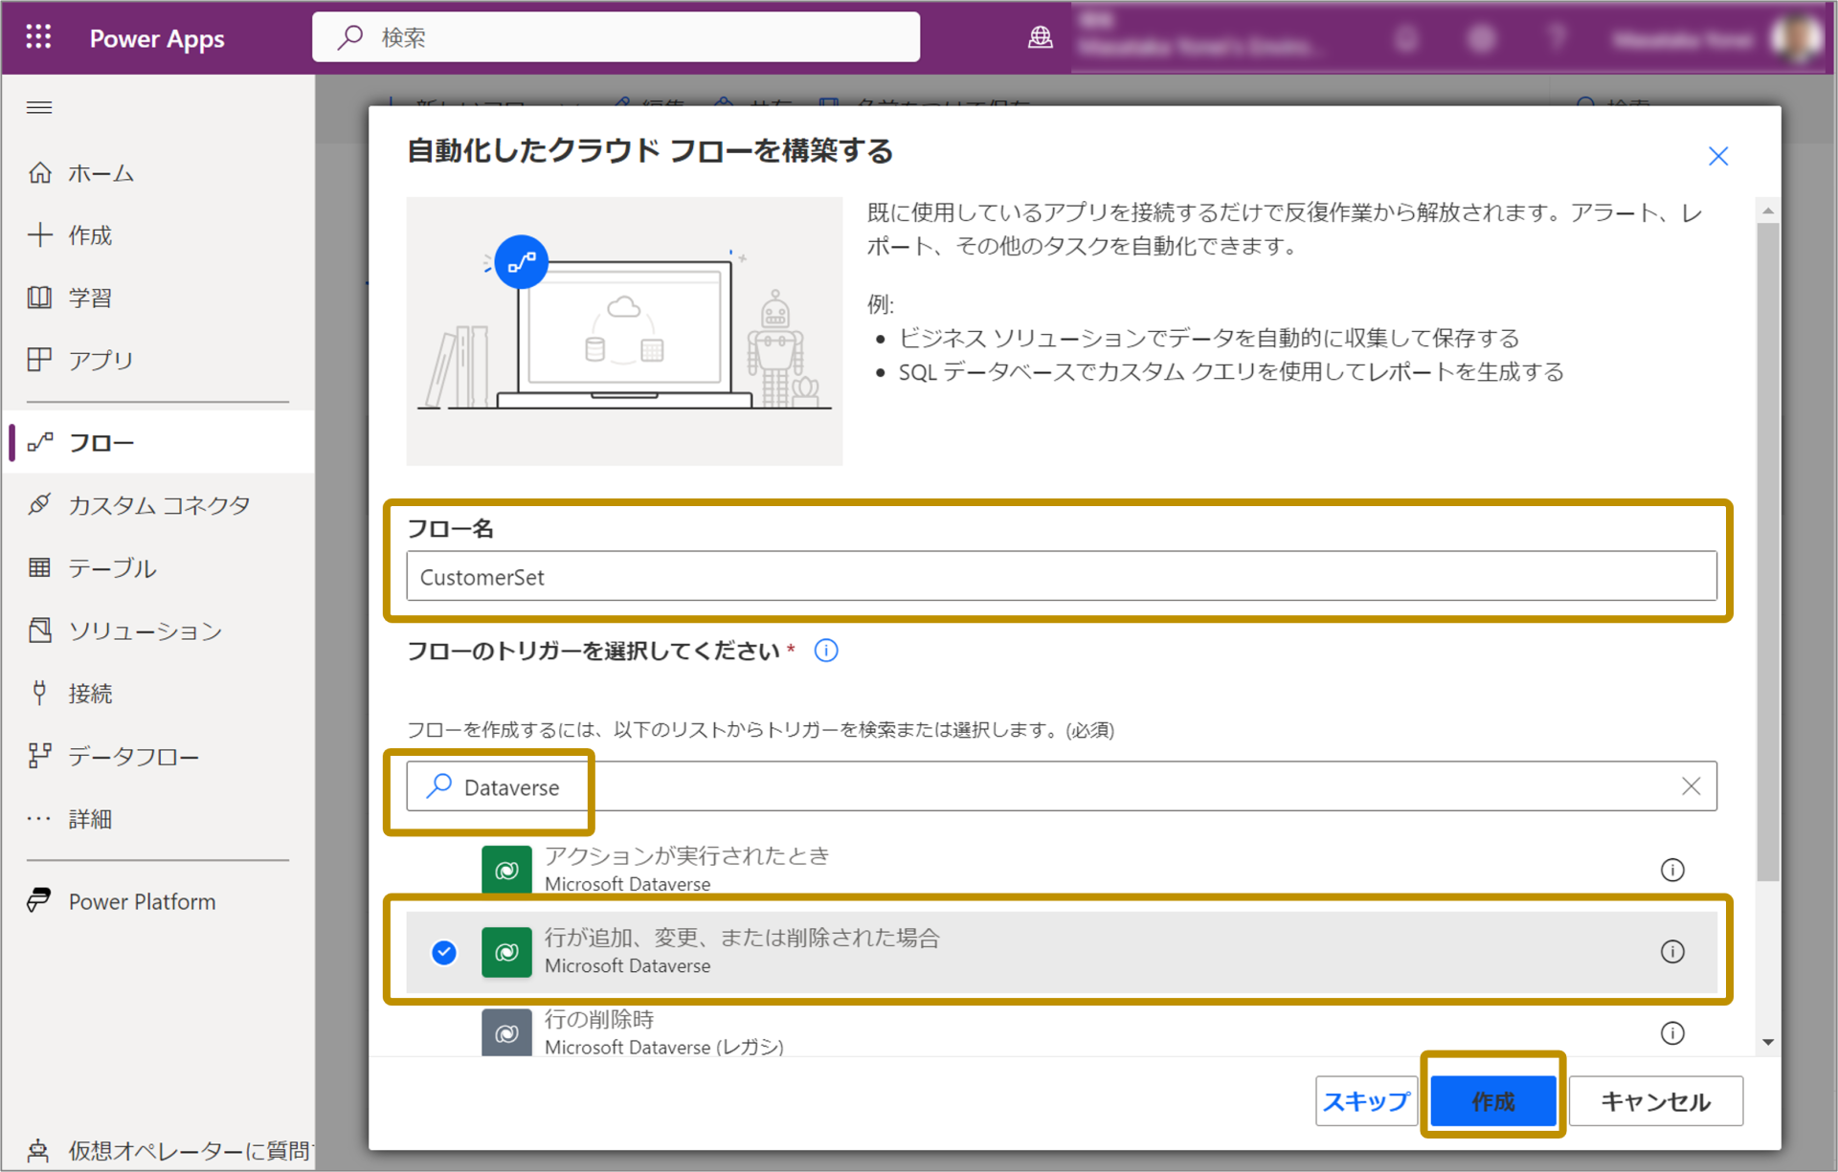
Task: Click the キャンセル button
Action: [1655, 1101]
